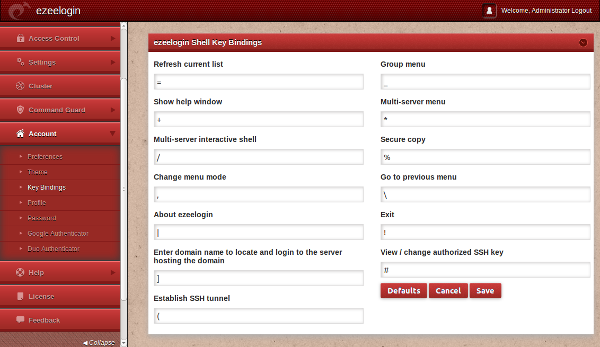The image size is (600, 347).
Task: Collapse the sidebar using Collapse link
Action: tap(99, 342)
